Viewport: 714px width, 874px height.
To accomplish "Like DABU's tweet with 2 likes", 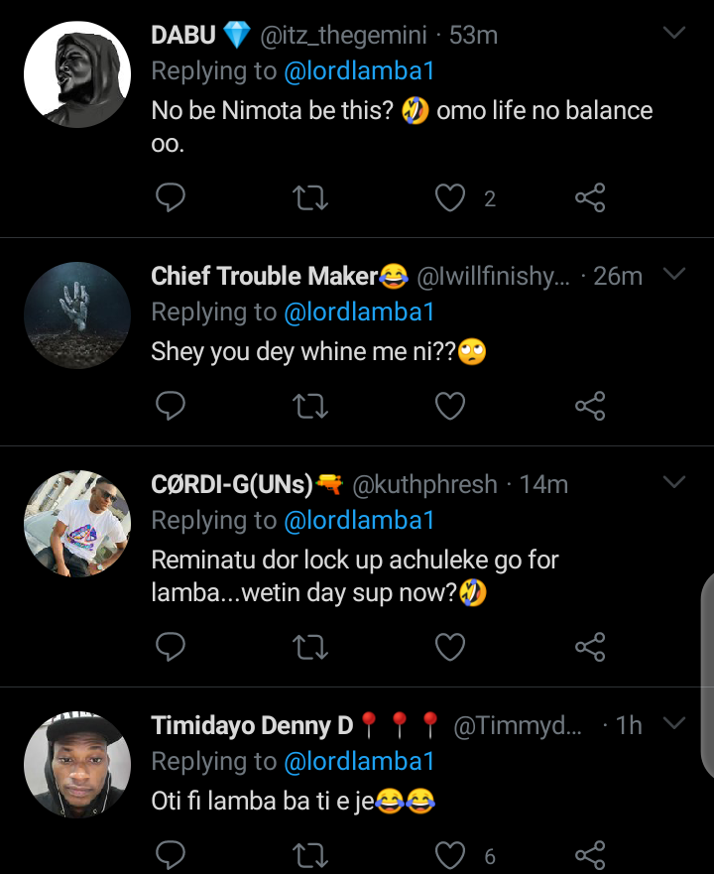I will click(451, 198).
